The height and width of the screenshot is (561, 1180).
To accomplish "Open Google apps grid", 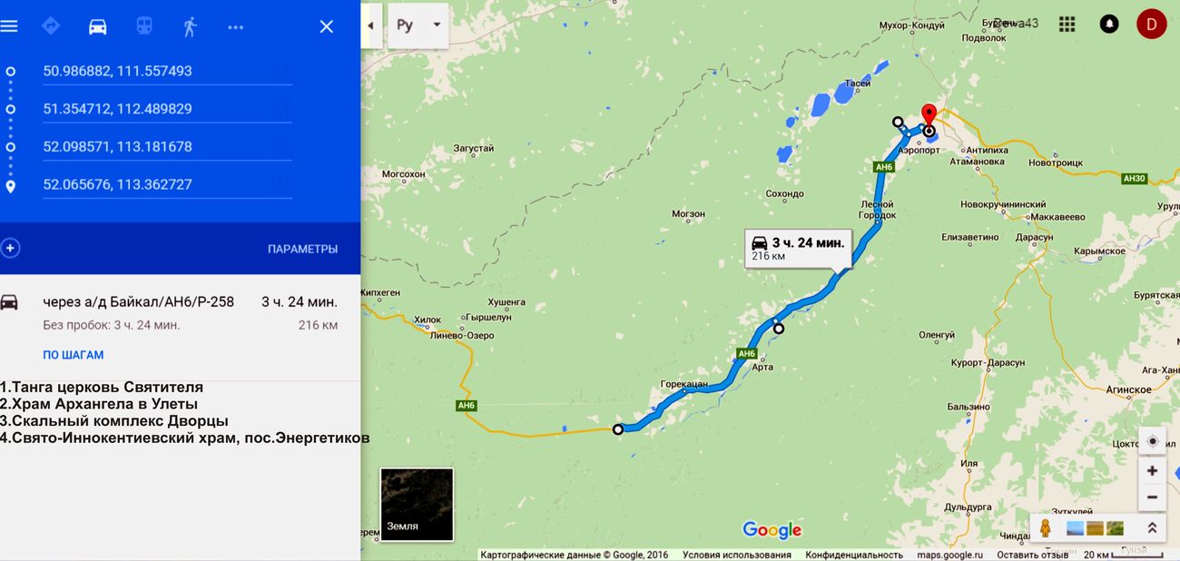I will pos(1067,24).
